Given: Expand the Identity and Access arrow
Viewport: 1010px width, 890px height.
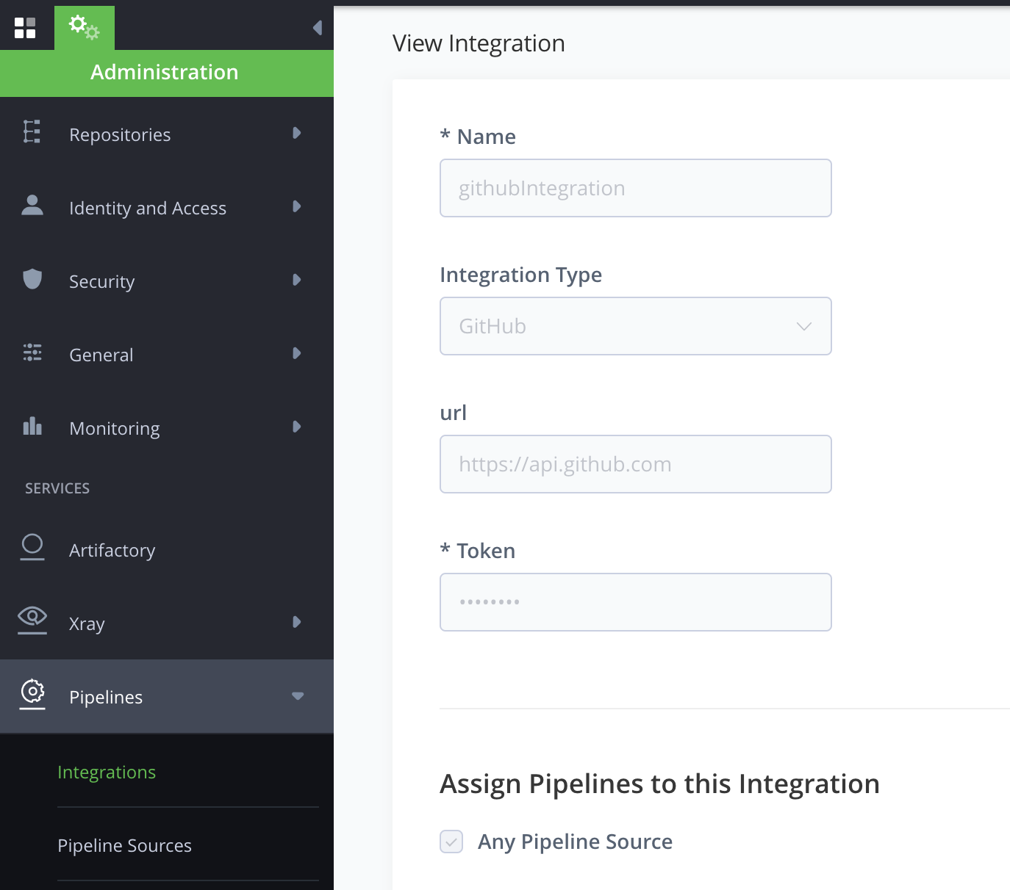Looking at the screenshot, I should pyautogui.click(x=297, y=206).
